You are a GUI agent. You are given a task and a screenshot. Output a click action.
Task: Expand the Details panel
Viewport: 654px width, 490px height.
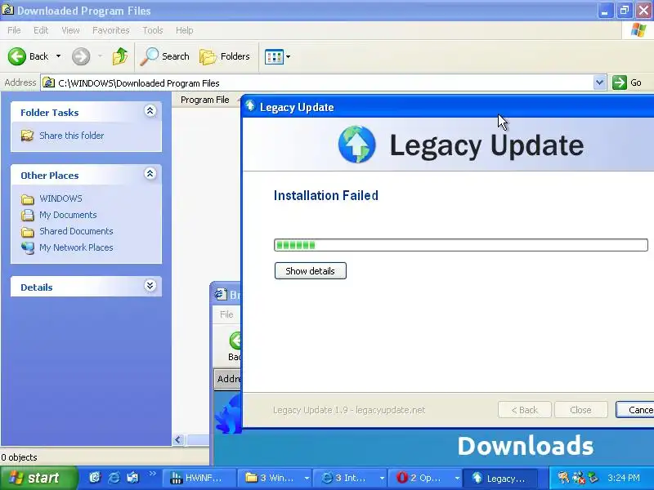click(150, 285)
